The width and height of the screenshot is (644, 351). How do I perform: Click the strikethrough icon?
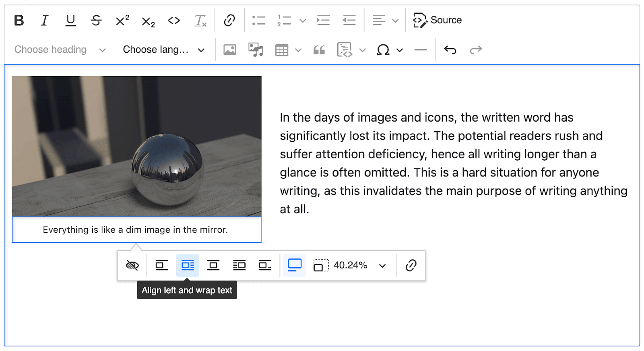[96, 20]
